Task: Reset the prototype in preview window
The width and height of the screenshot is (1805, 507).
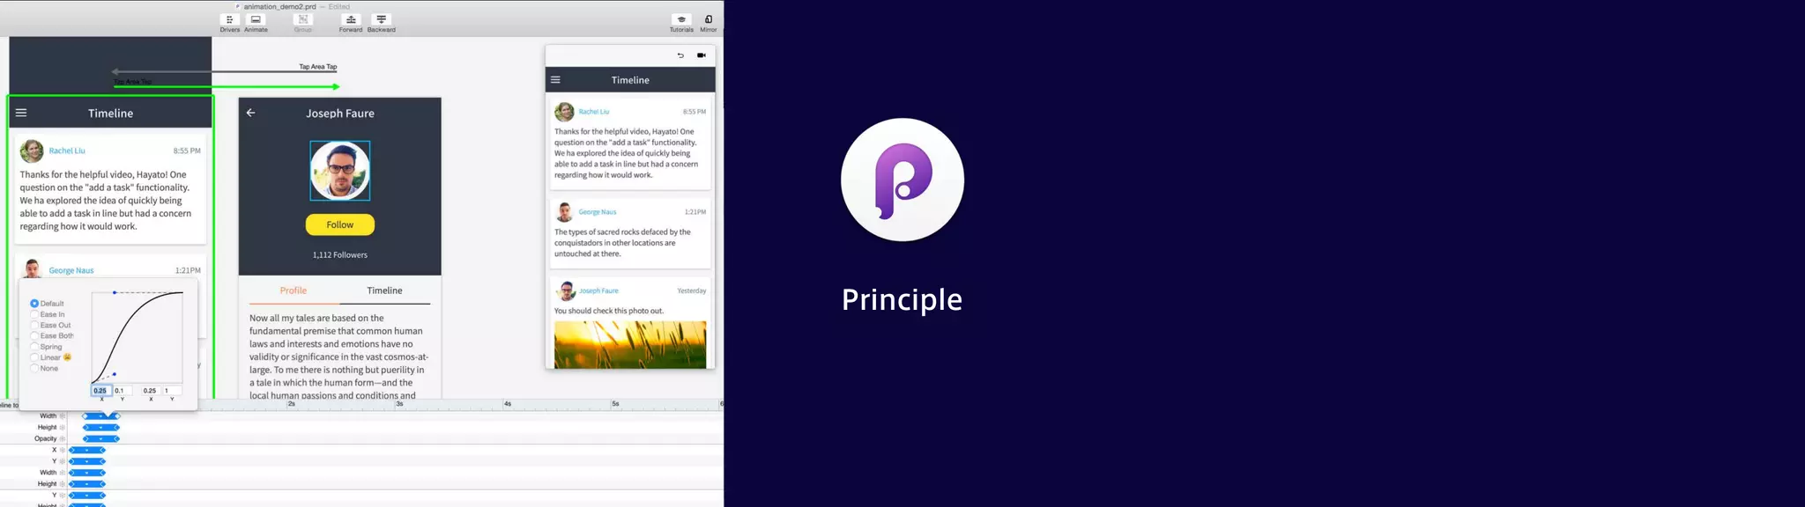Action: tap(680, 55)
